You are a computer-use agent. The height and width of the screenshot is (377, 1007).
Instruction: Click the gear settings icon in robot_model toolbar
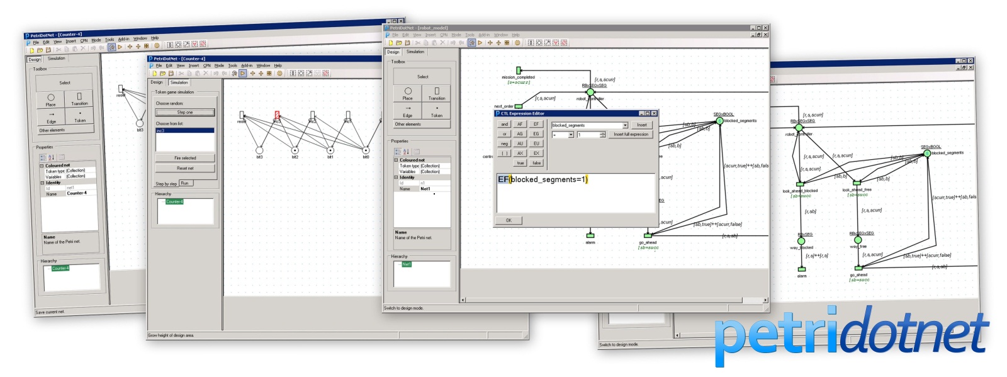pos(518,43)
